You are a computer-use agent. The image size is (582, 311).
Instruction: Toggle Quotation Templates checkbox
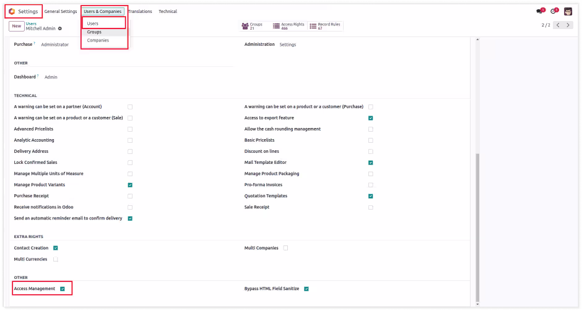(x=370, y=196)
